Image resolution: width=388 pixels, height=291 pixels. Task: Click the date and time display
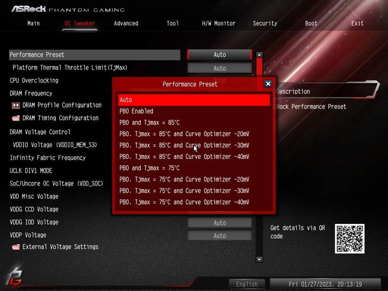tap(325, 284)
